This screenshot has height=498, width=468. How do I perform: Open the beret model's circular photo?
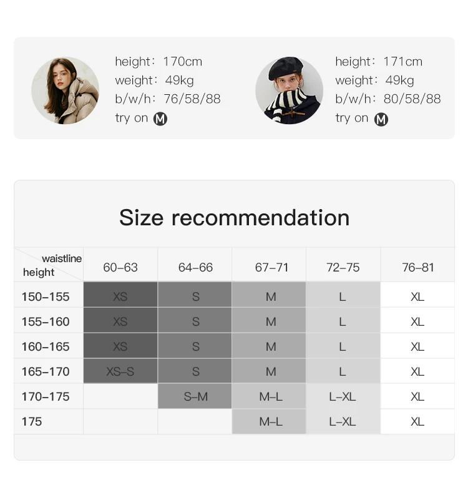pyautogui.click(x=290, y=90)
